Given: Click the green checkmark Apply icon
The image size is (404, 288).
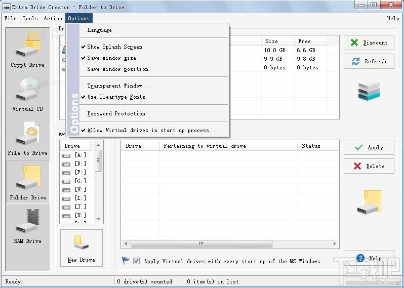Looking at the screenshot, I should (x=358, y=147).
